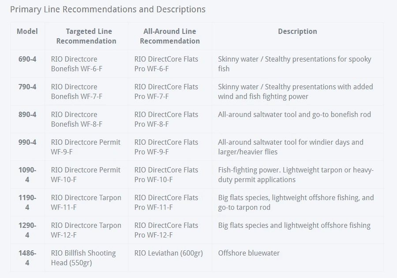
Task: Select the Targeted Line Recommendation column header
Action: (x=86, y=36)
